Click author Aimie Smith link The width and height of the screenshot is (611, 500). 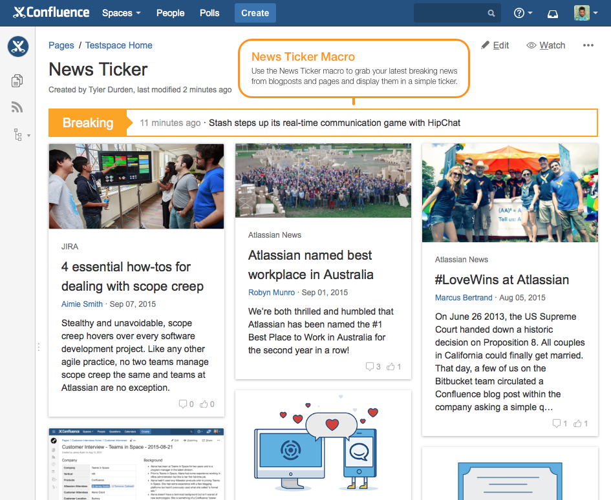click(82, 304)
